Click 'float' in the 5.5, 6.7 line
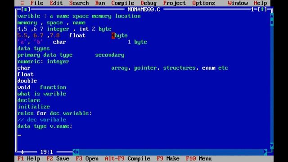 click(x=77, y=36)
